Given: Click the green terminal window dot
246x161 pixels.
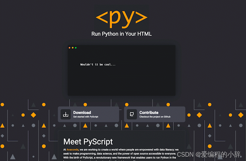Looking at the screenshot, I should (76, 48).
